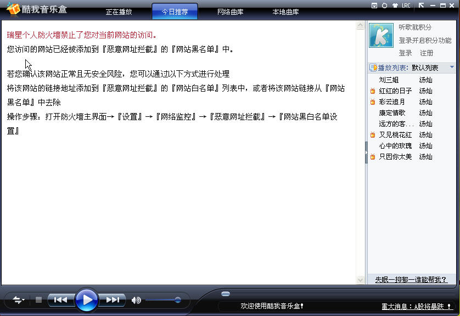This screenshot has width=460, height=316.
Task: Click the playback progress slider handle
Action: click(225, 294)
